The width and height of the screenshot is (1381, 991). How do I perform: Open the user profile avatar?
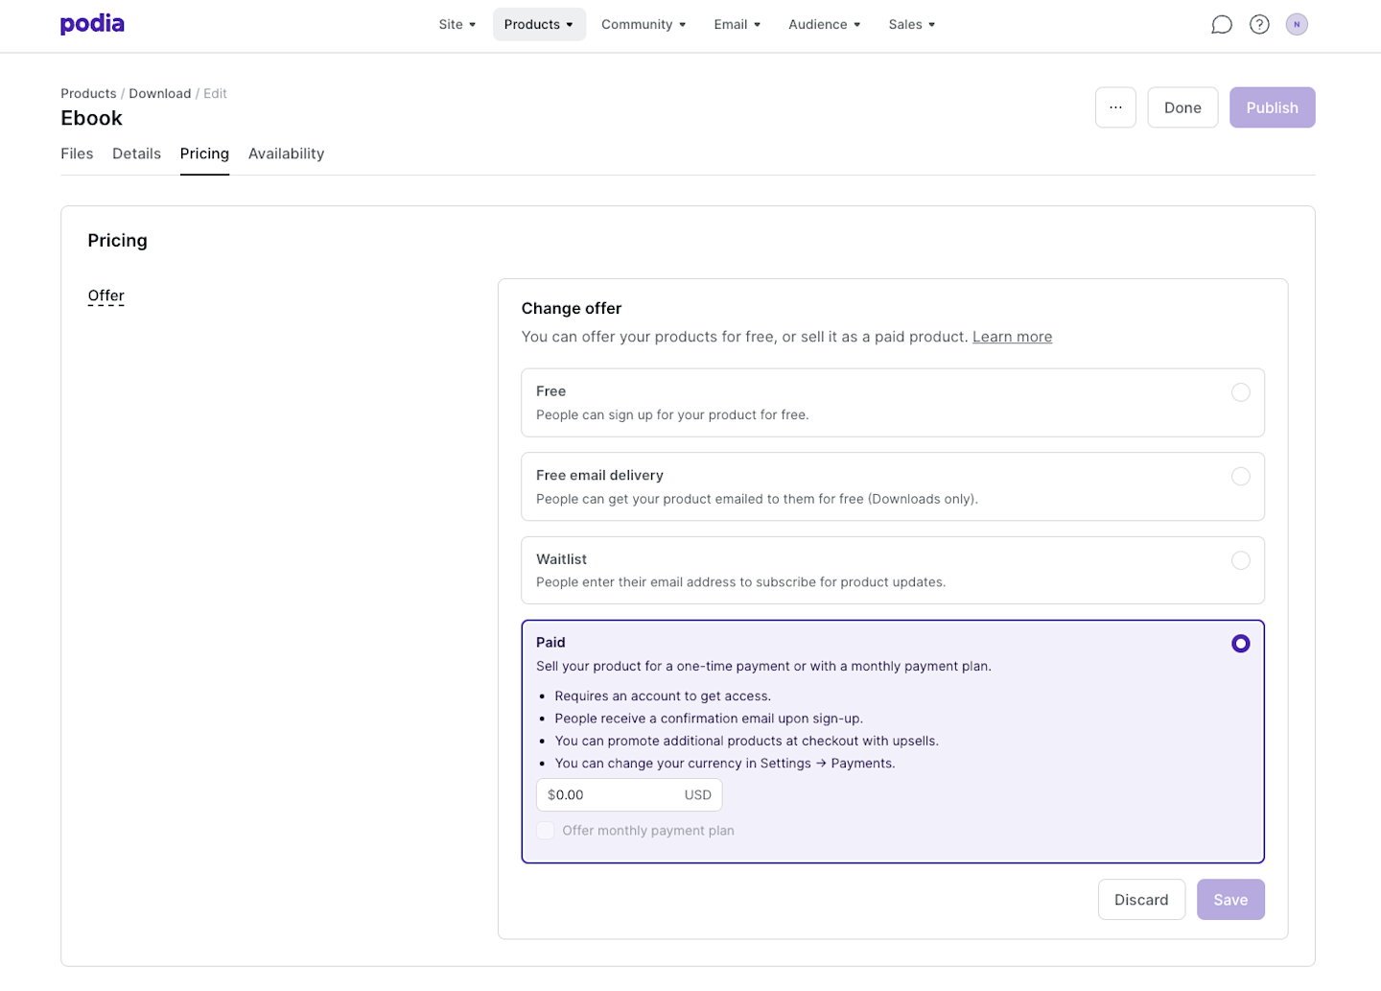tap(1297, 25)
